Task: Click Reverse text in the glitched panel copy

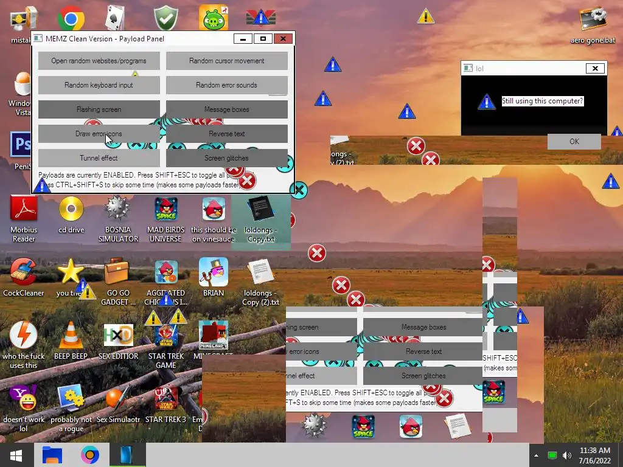Action: coord(423,351)
